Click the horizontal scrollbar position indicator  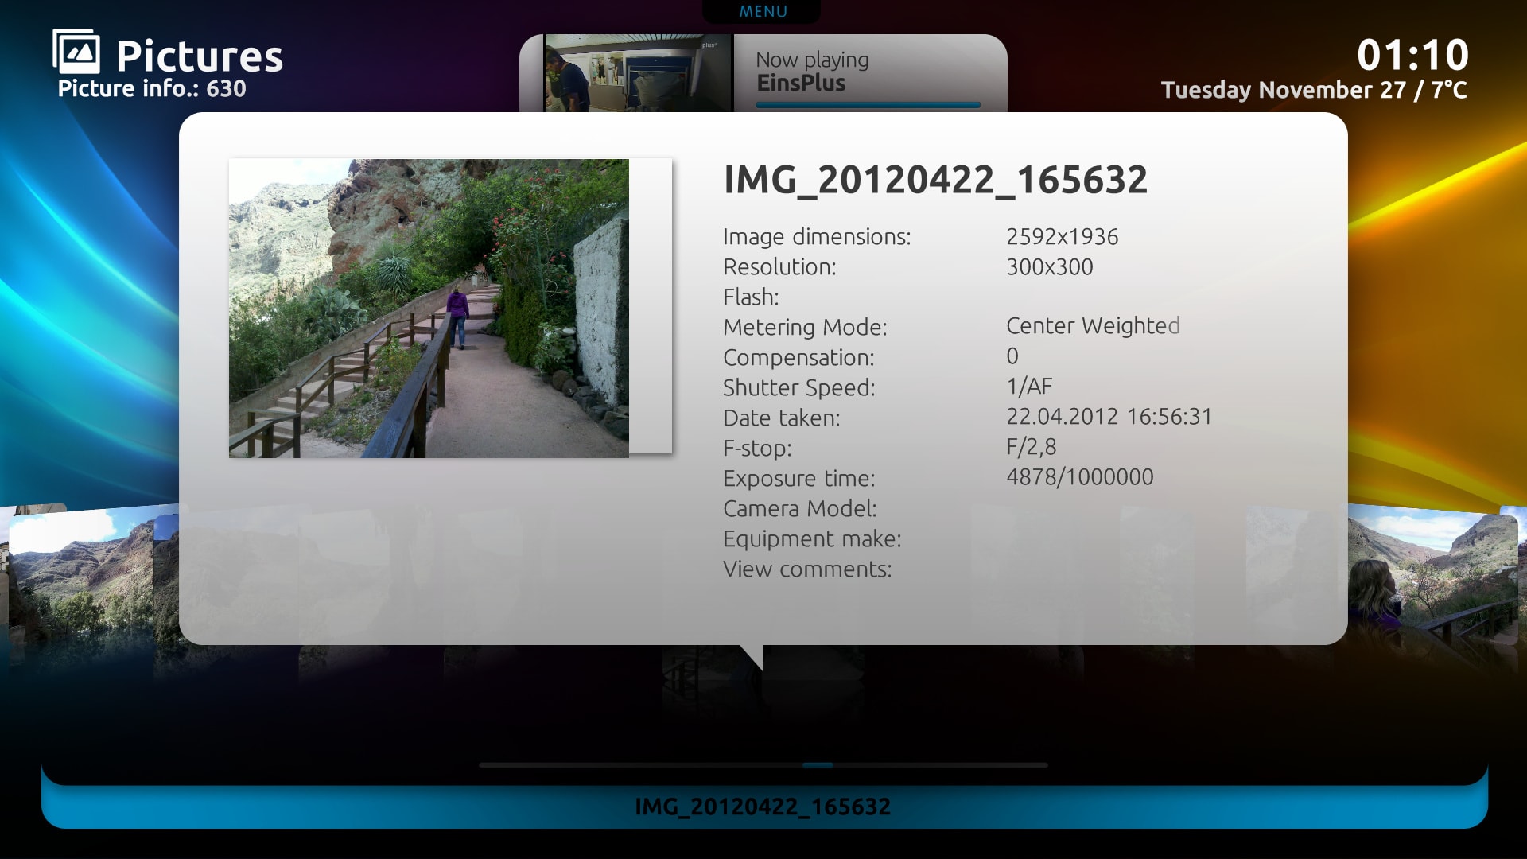818,765
